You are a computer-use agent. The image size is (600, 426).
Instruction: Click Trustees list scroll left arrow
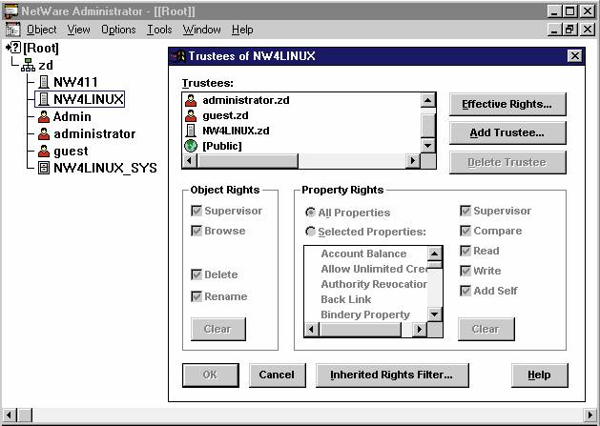(x=190, y=161)
